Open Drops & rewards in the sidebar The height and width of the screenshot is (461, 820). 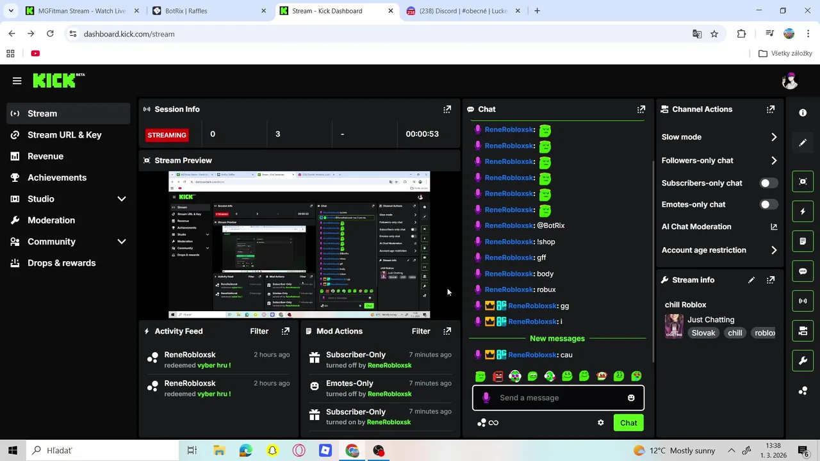[68, 263]
